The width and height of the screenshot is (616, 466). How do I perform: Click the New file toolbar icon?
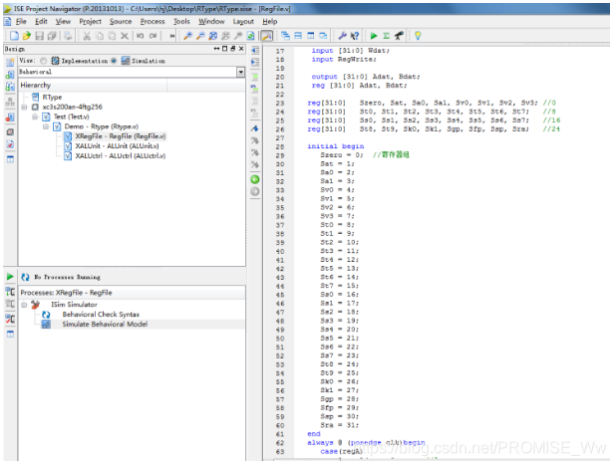(14, 36)
